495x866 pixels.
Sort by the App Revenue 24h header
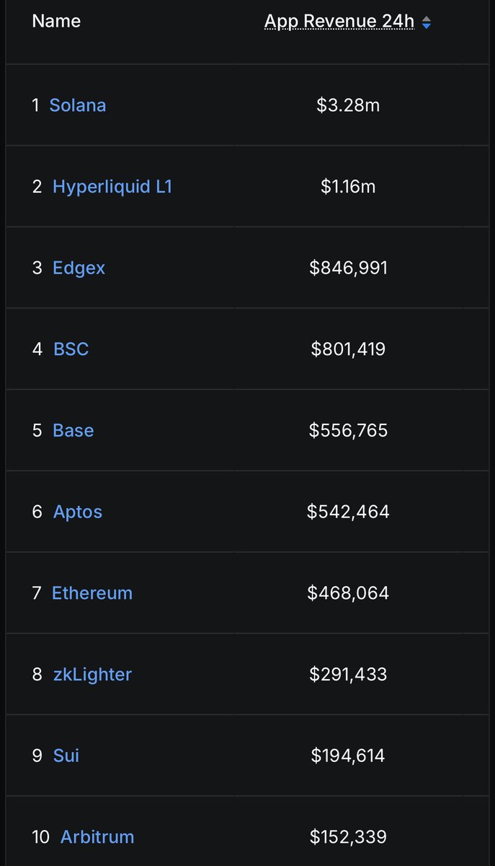339,22
